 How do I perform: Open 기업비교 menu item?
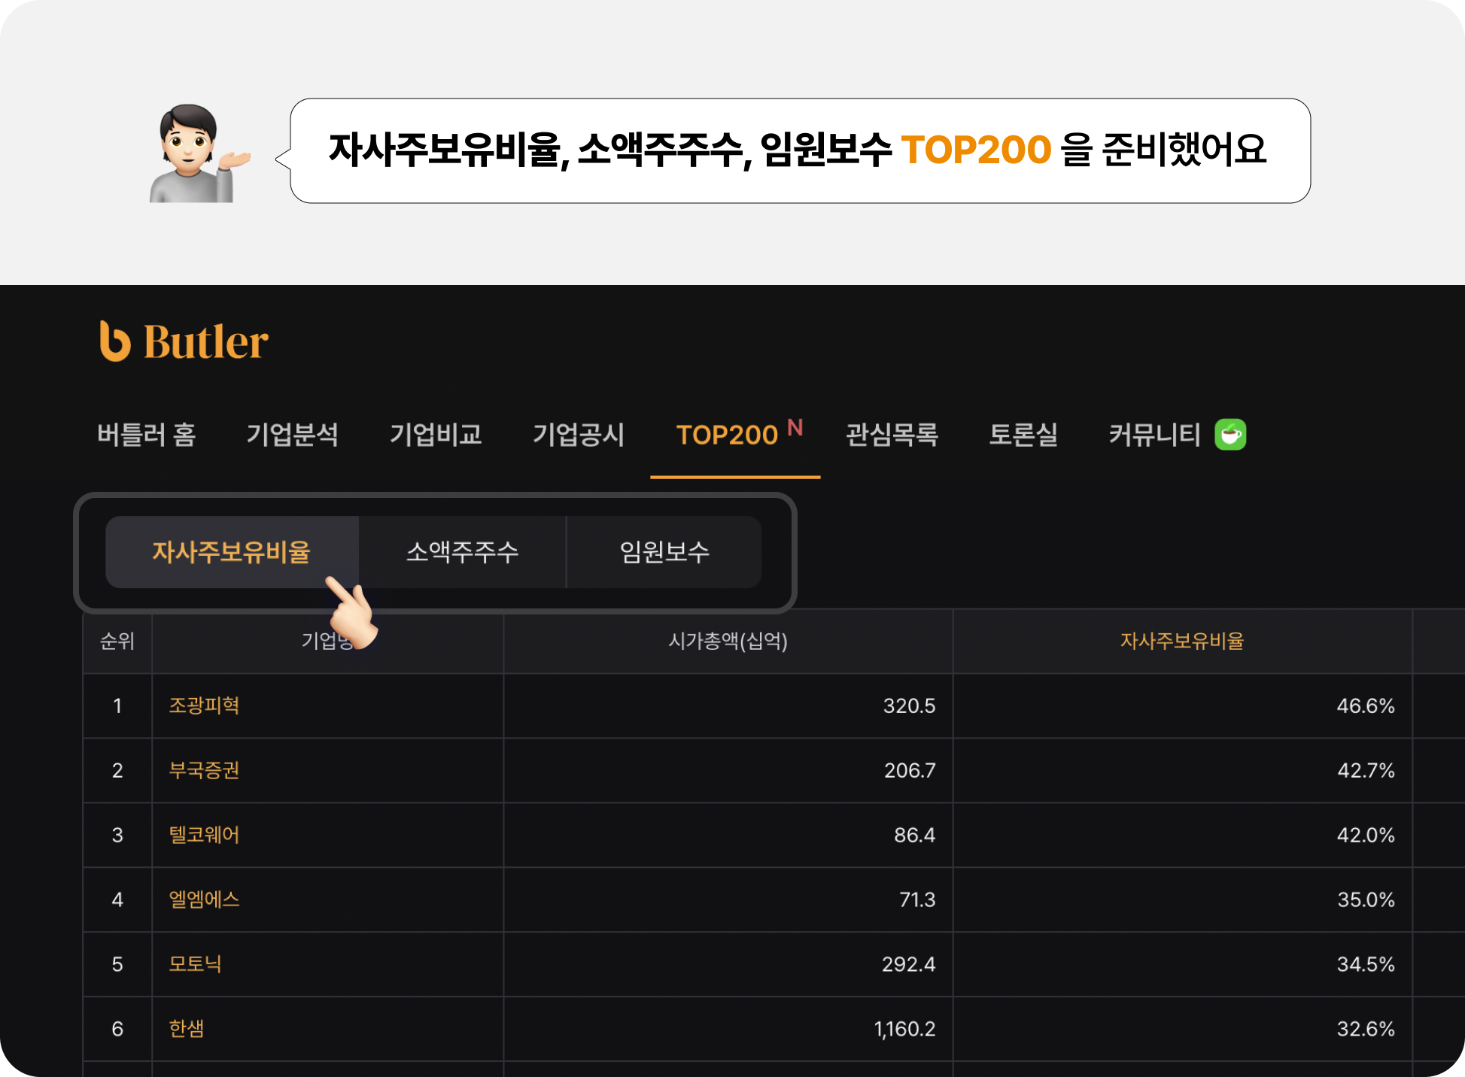click(x=436, y=435)
